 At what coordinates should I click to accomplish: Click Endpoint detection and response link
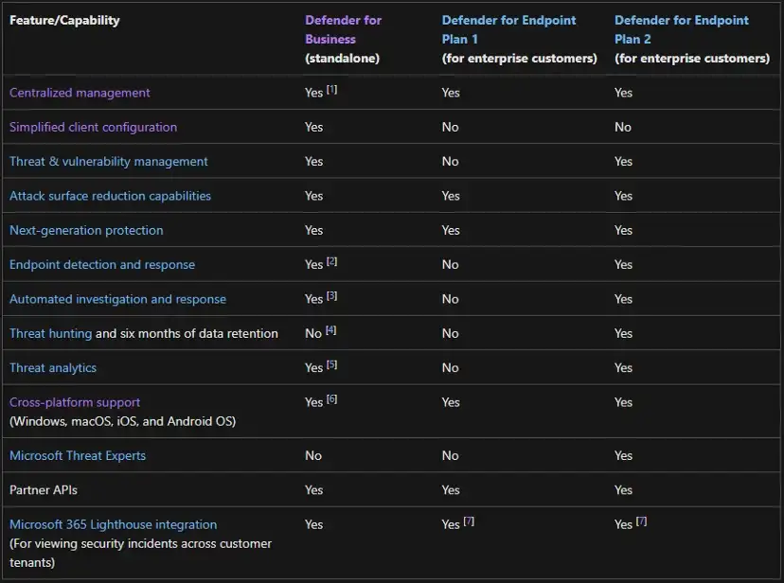(x=102, y=265)
